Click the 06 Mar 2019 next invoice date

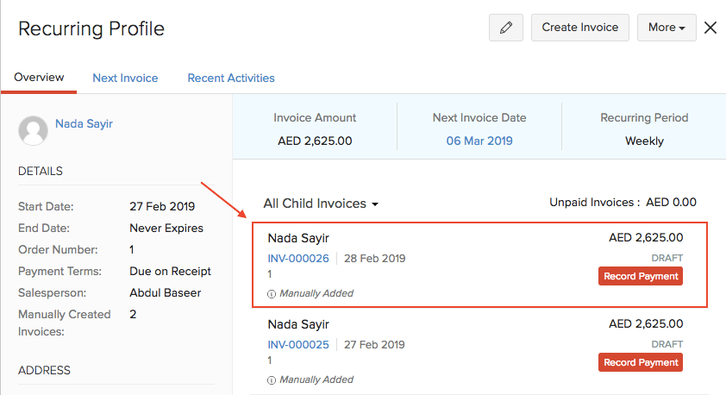point(479,141)
